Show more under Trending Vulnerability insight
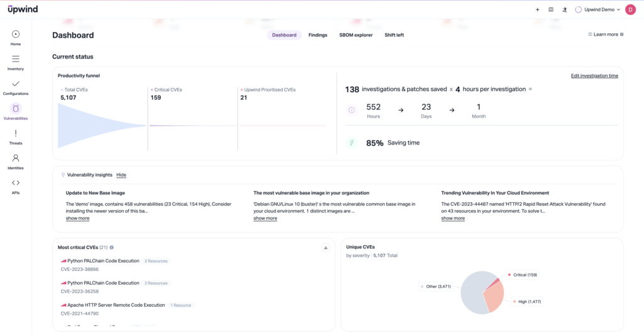 pyautogui.click(x=453, y=218)
